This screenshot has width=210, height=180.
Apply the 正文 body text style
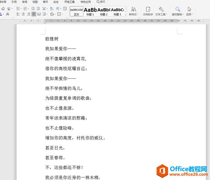[76, 11]
